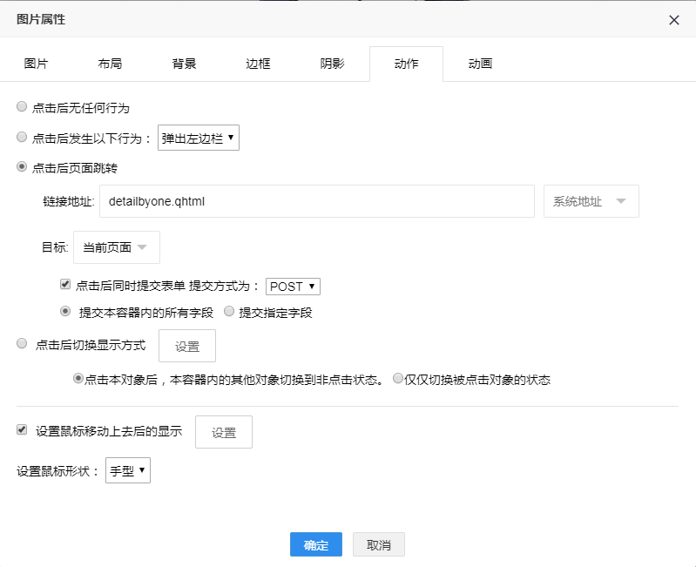Choose 点击后发生以下行为 radio option

coord(22,137)
